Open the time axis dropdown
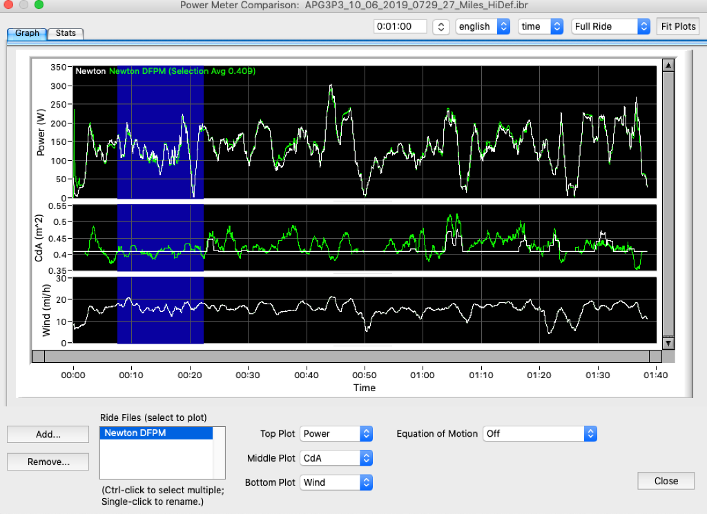This screenshot has width=707, height=514. click(541, 26)
